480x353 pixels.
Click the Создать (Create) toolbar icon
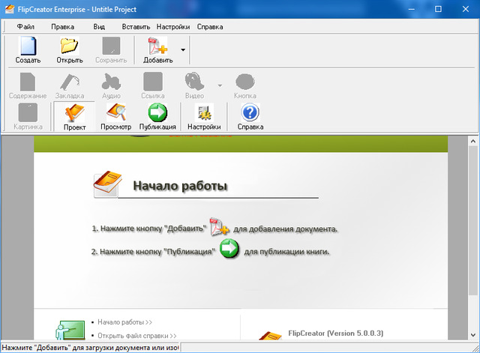28,46
